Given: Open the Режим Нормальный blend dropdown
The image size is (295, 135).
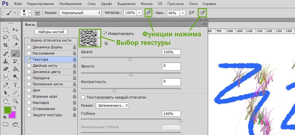Looking at the screenshot, I should click(x=81, y=13).
